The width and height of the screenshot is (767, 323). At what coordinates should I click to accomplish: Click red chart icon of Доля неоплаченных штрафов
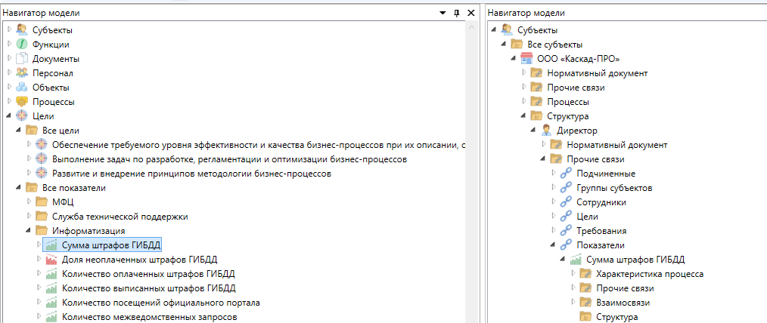click(51, 259)
